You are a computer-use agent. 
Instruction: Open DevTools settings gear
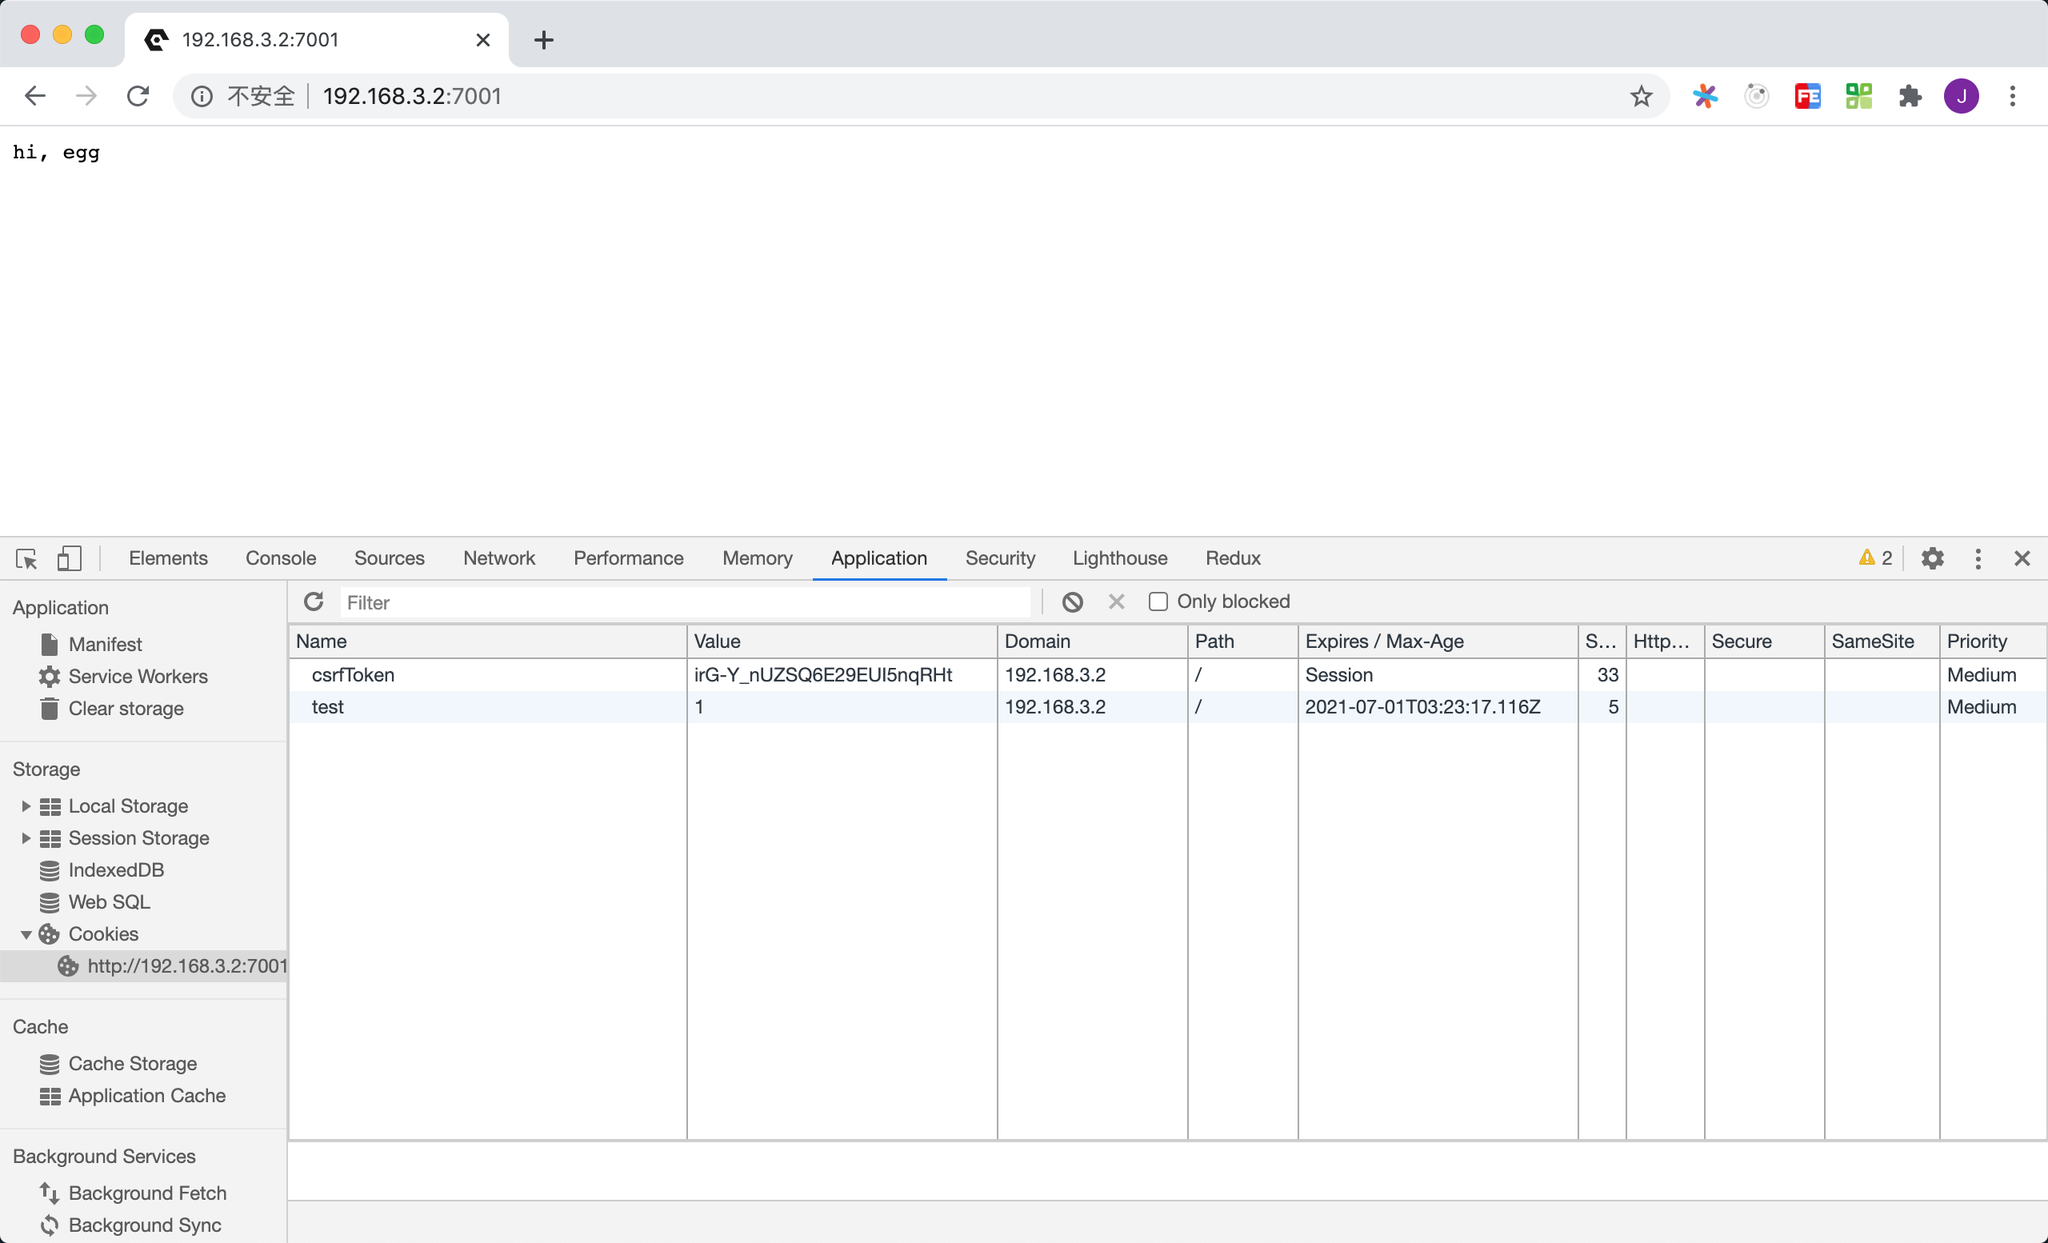click(1933, 558)
